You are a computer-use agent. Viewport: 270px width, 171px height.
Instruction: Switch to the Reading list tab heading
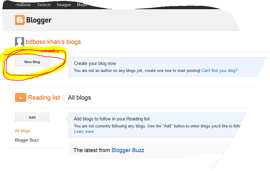click(x=44, y=98)
